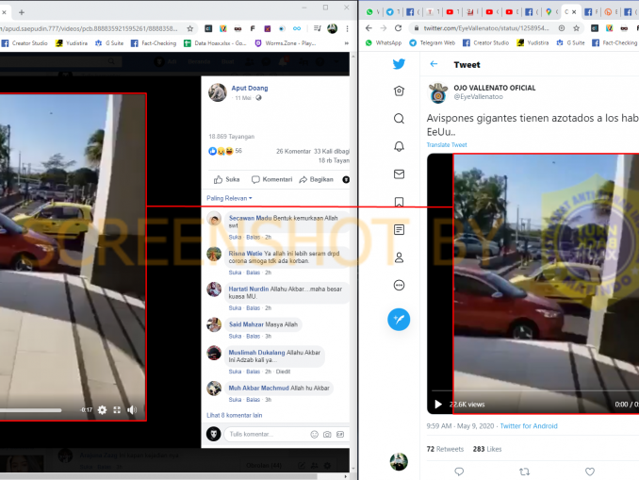Insert emoji in Facebook comment box
Image resolution: width=639 pixels, height=480 pixels.
[x=314, y=435]
